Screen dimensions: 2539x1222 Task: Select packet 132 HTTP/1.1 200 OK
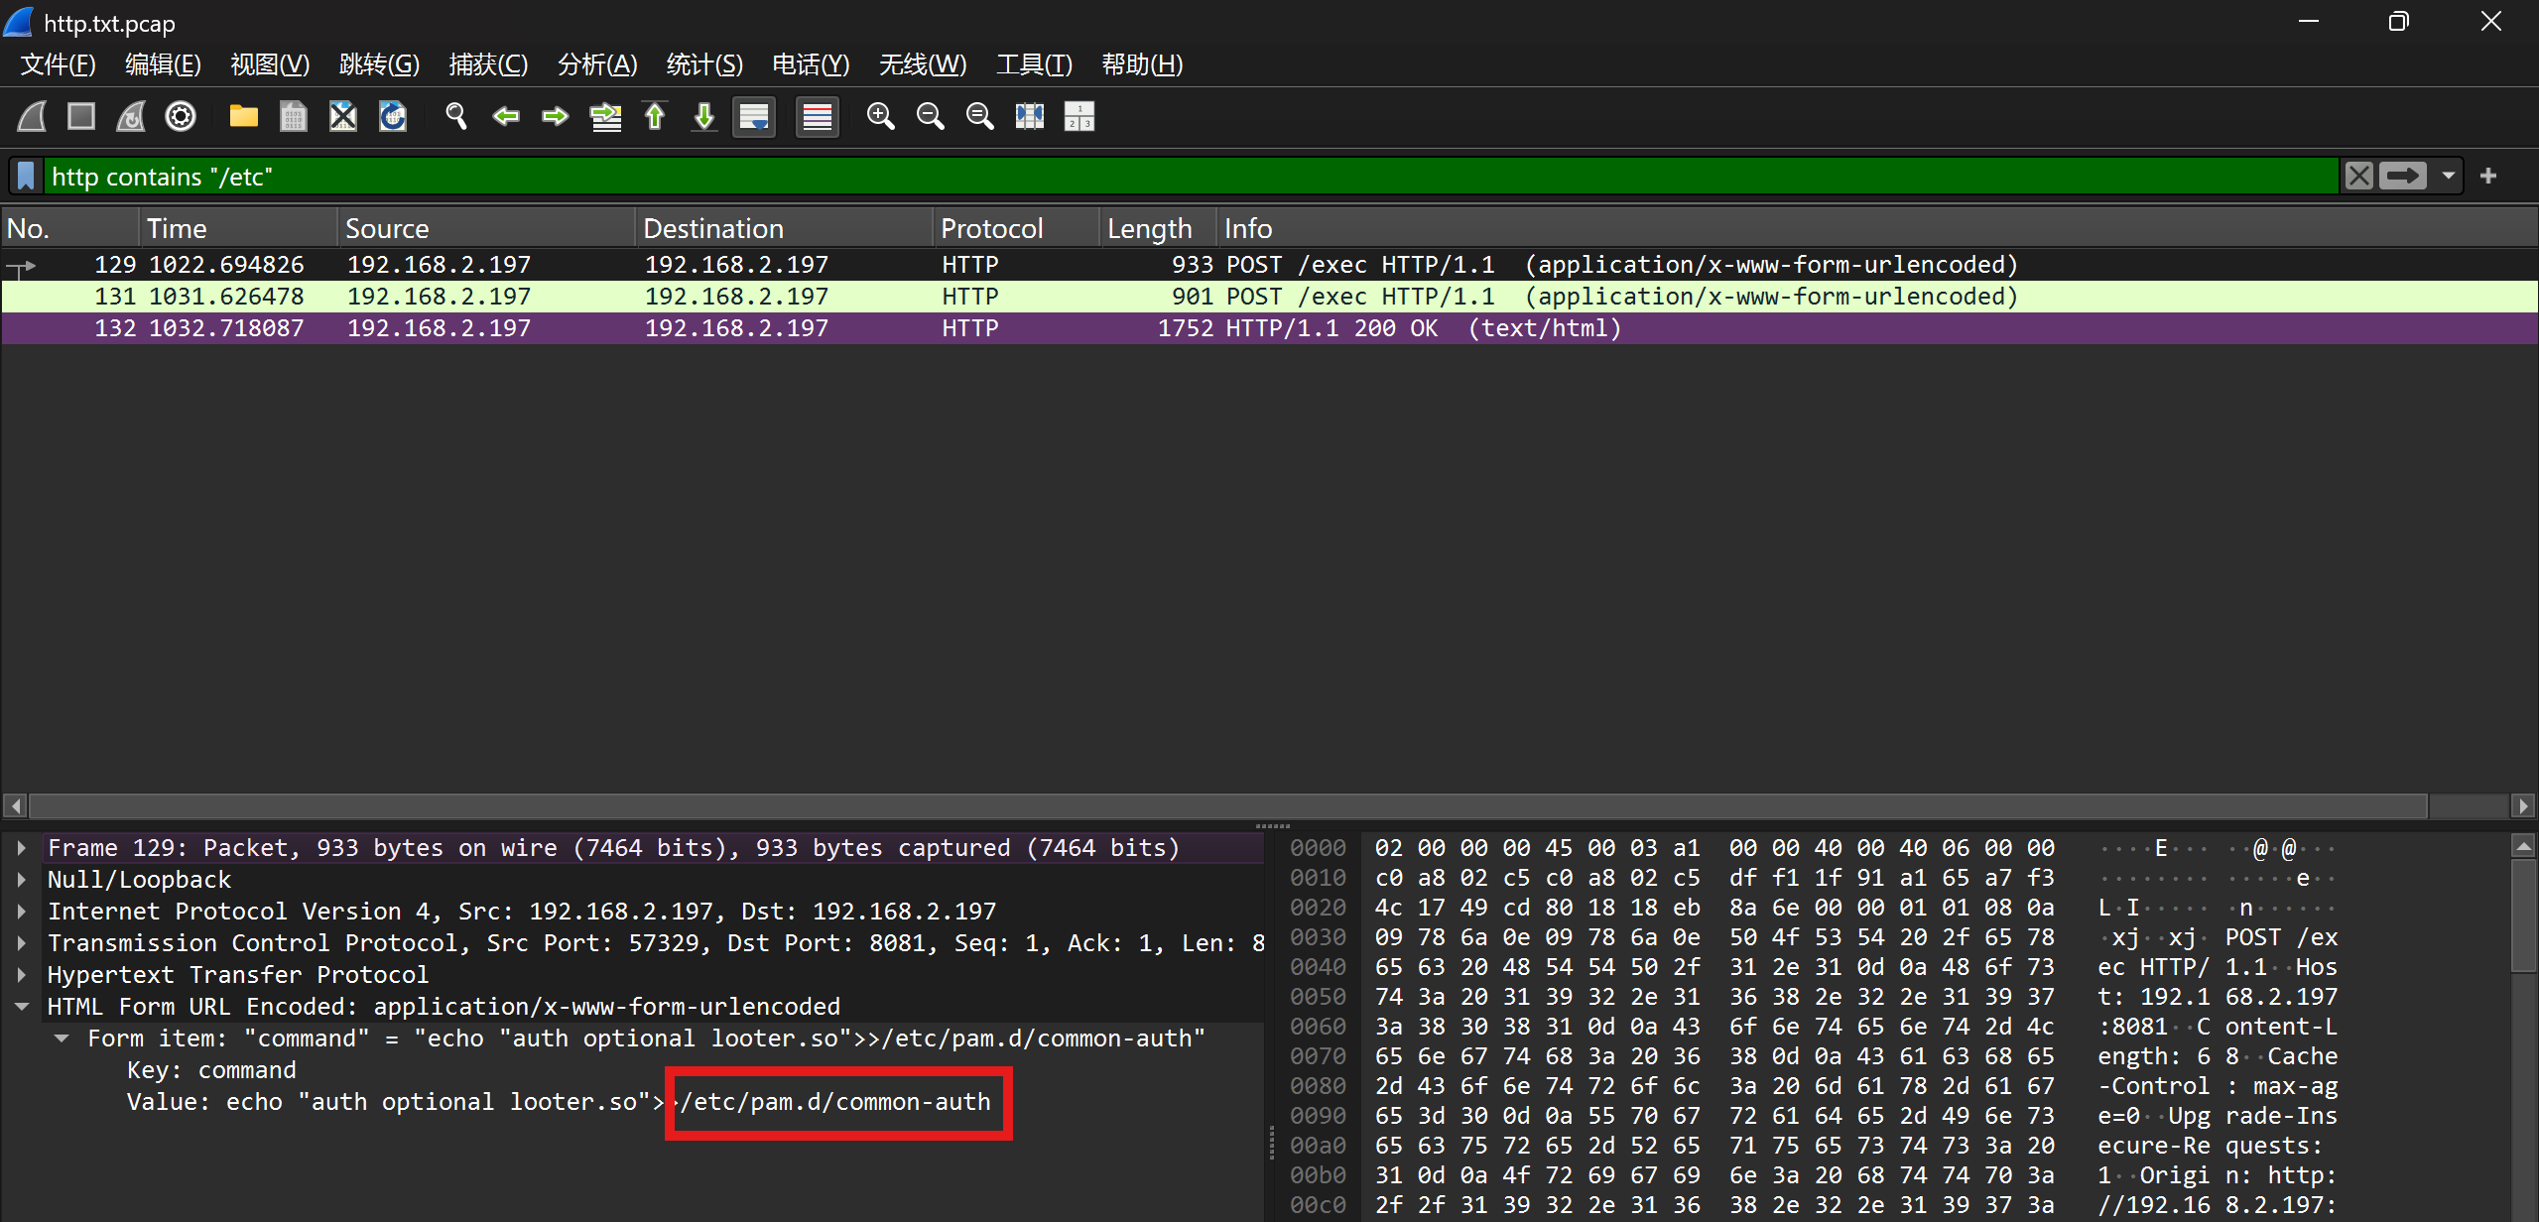(x=1269, y=328)
